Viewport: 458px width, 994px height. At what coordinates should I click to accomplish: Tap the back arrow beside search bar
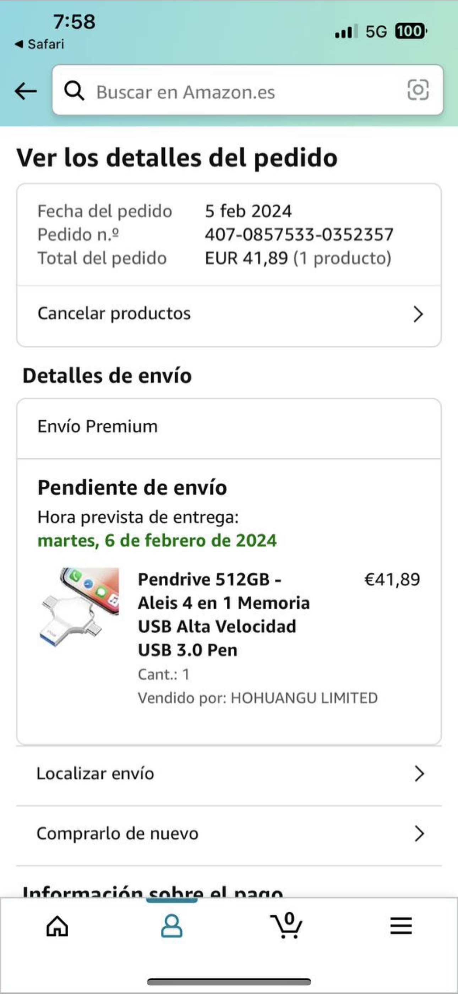coord(26,91)
